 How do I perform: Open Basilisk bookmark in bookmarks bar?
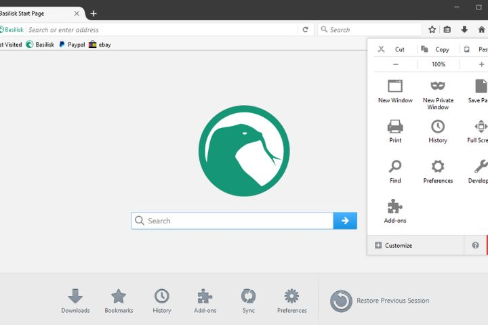coord(40,45)
